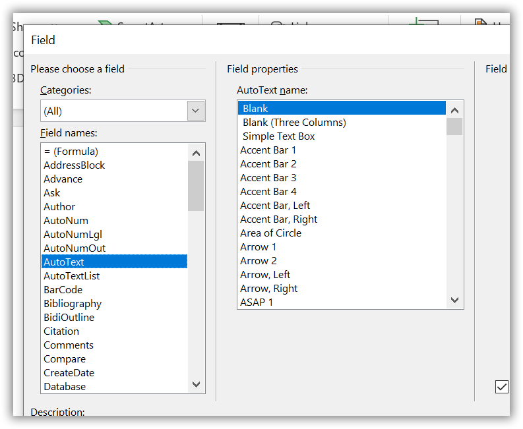Screen dimensions: 523x429
Task: Select the AddressBlock field name
Action: click(x=74, y=165)
